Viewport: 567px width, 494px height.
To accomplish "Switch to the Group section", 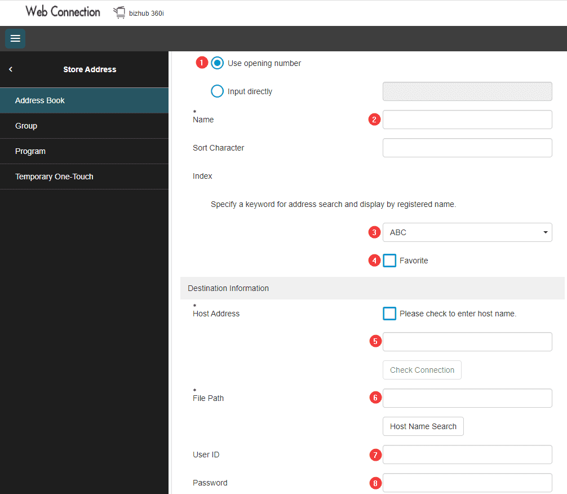I will click(84, 126).
